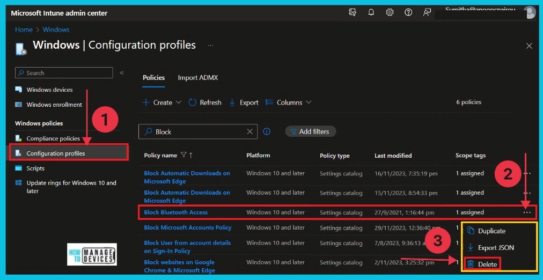
Task: Open user account avatar
Action: (x=530, y=12)
